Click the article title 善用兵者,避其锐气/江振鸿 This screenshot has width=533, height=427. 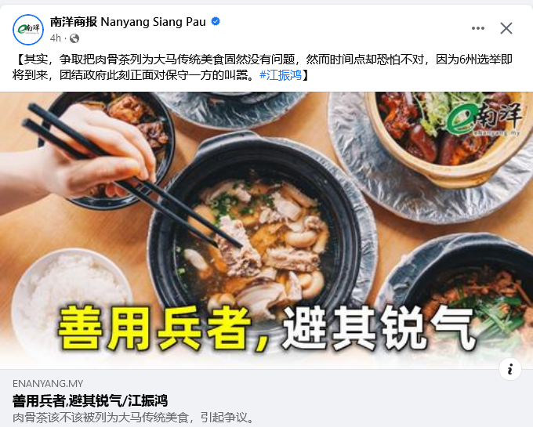click(x=90, y=401)
